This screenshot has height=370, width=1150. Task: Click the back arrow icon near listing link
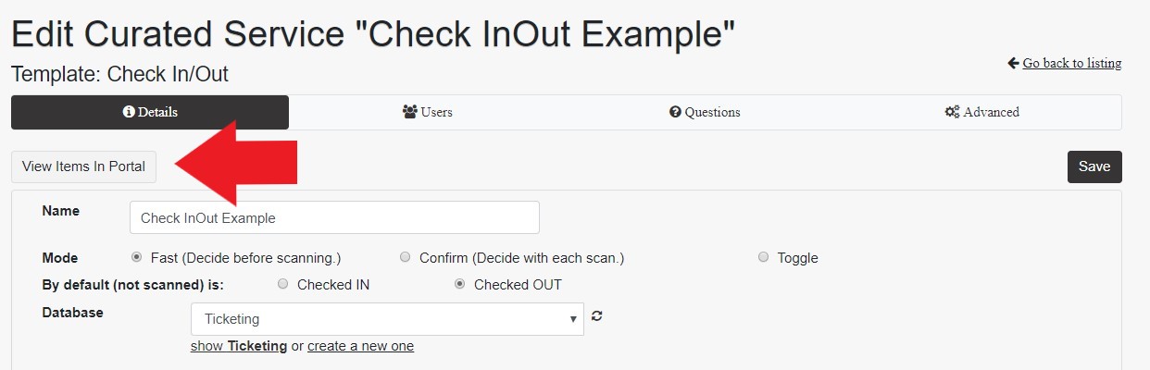click(x=1013, y=63)
